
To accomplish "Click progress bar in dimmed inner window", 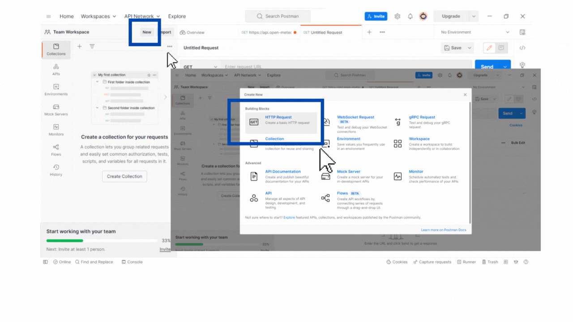I will [x=218, y=244].
